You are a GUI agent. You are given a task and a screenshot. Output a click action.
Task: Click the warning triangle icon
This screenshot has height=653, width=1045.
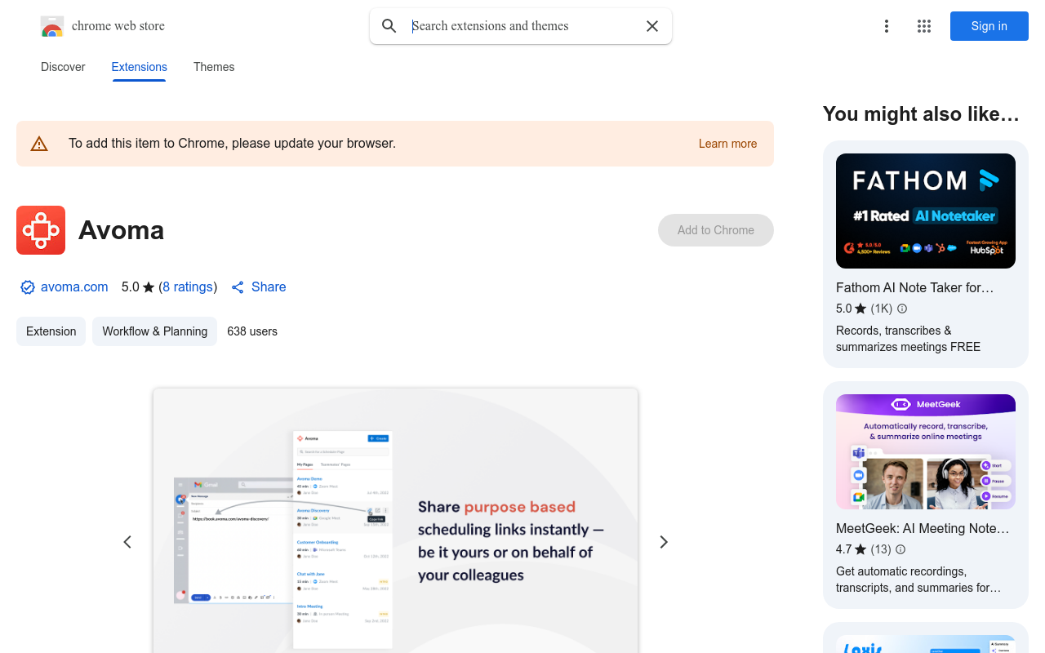tap(39, 144)
